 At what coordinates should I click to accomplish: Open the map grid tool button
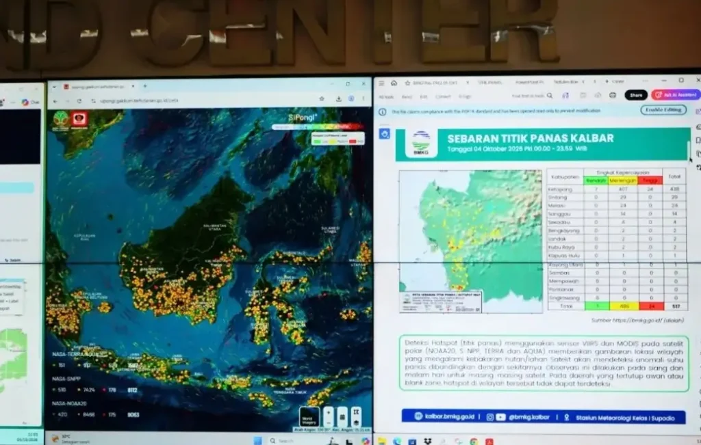click(342, 417)
